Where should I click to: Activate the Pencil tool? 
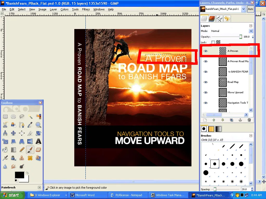[x=22, y=150]
